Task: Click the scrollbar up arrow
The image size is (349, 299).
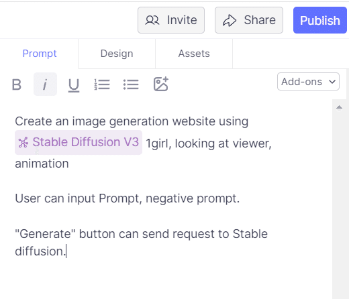Action: (339, 108)
